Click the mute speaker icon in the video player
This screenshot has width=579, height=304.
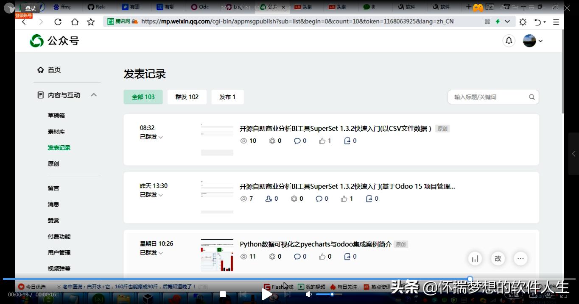tap(308, 294)
